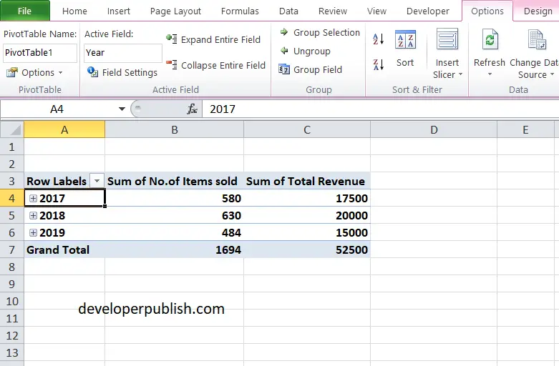This screenshot has width=559, height=366.
Task: Click the Change Data Source icon
Action: click(x=537, y=39)
